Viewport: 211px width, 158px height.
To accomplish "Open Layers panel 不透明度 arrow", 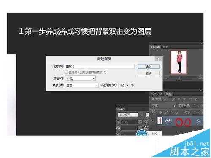I will [x=202, y=106].
